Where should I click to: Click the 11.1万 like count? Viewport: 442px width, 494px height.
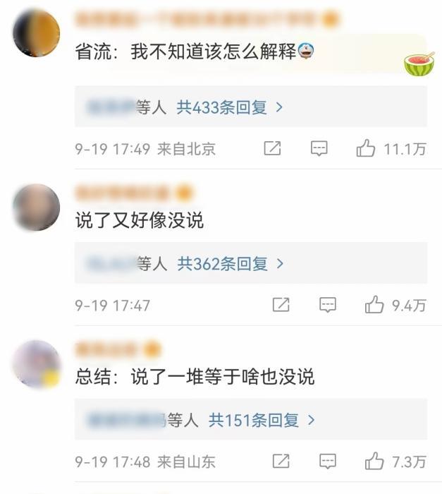tap(405, 149)
